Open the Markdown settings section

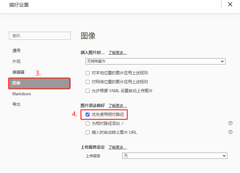22,94
